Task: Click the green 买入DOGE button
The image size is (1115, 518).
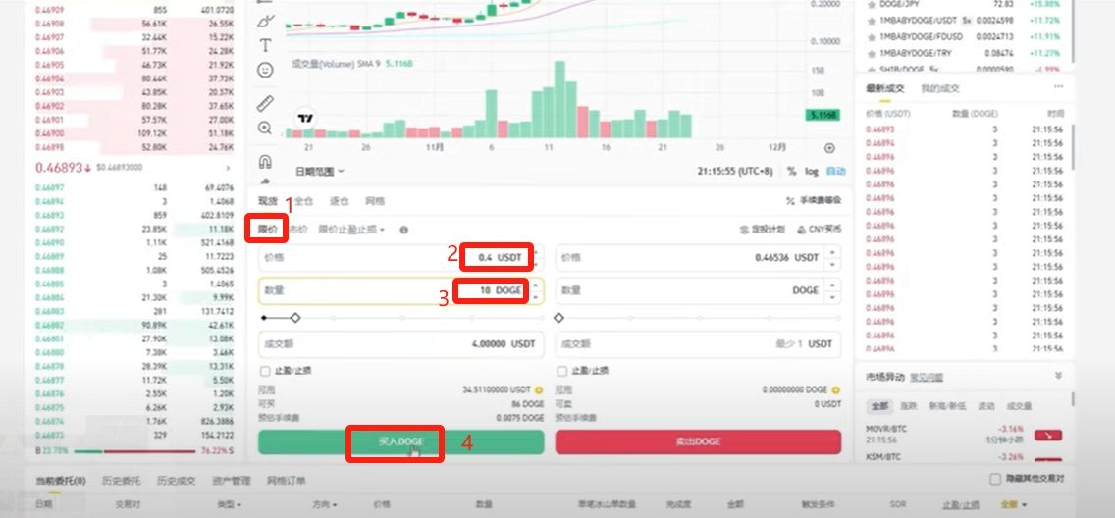Action: [x=401, y=442]
